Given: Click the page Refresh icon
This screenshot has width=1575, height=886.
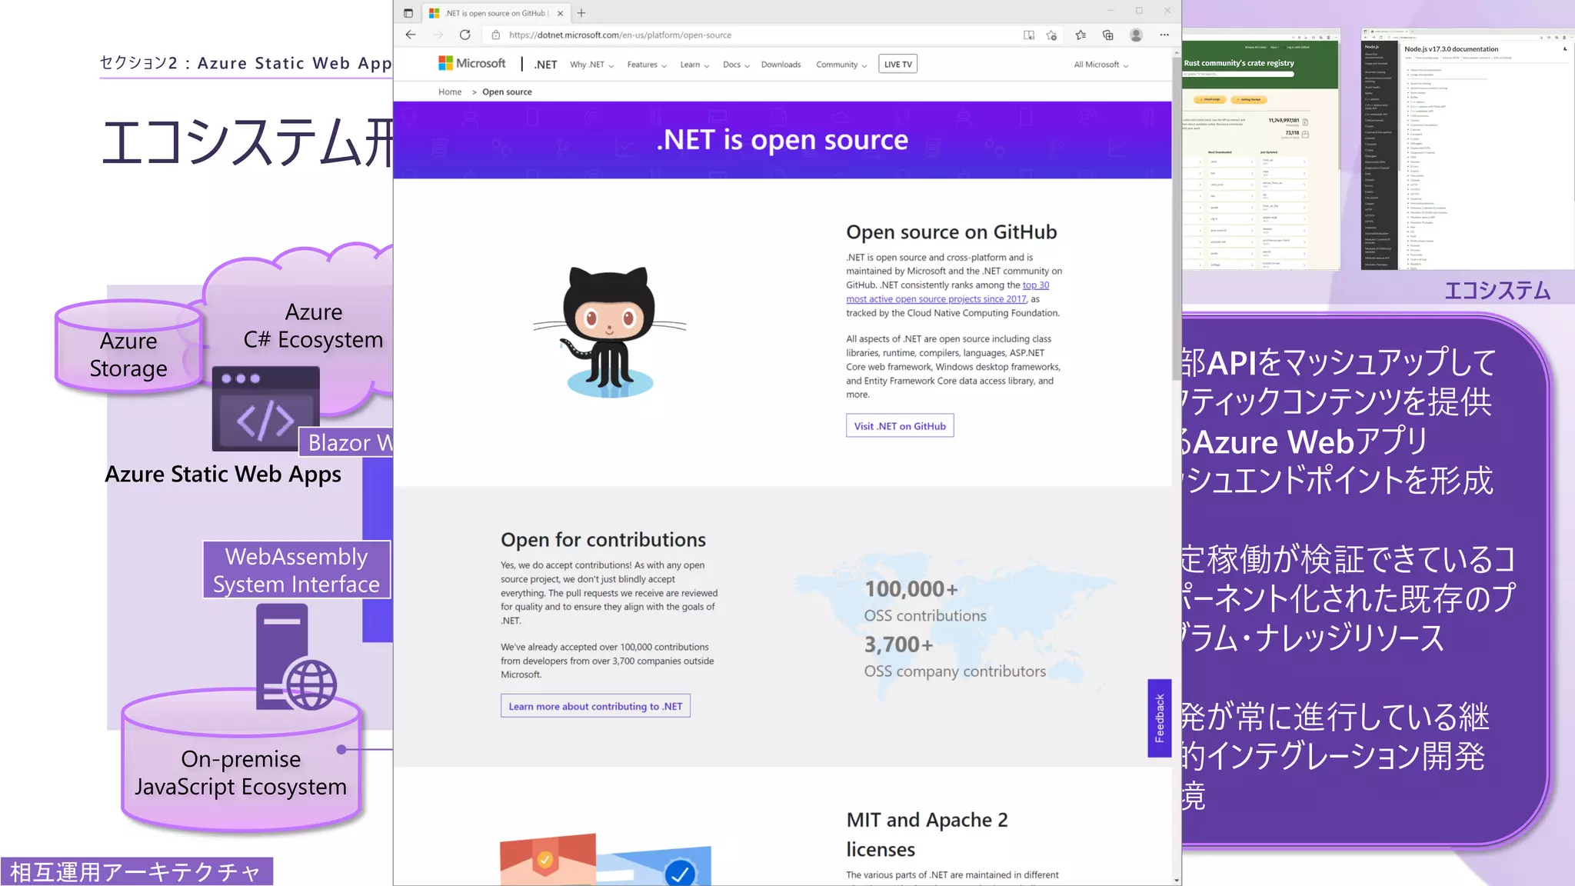Looking at the screenshot, I should [x=465, y=35].
